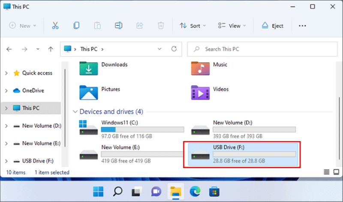Viewport: 343px width, 202px height.
Task: Click breadcrumb chevron after This PC
Action: (102, 49)
